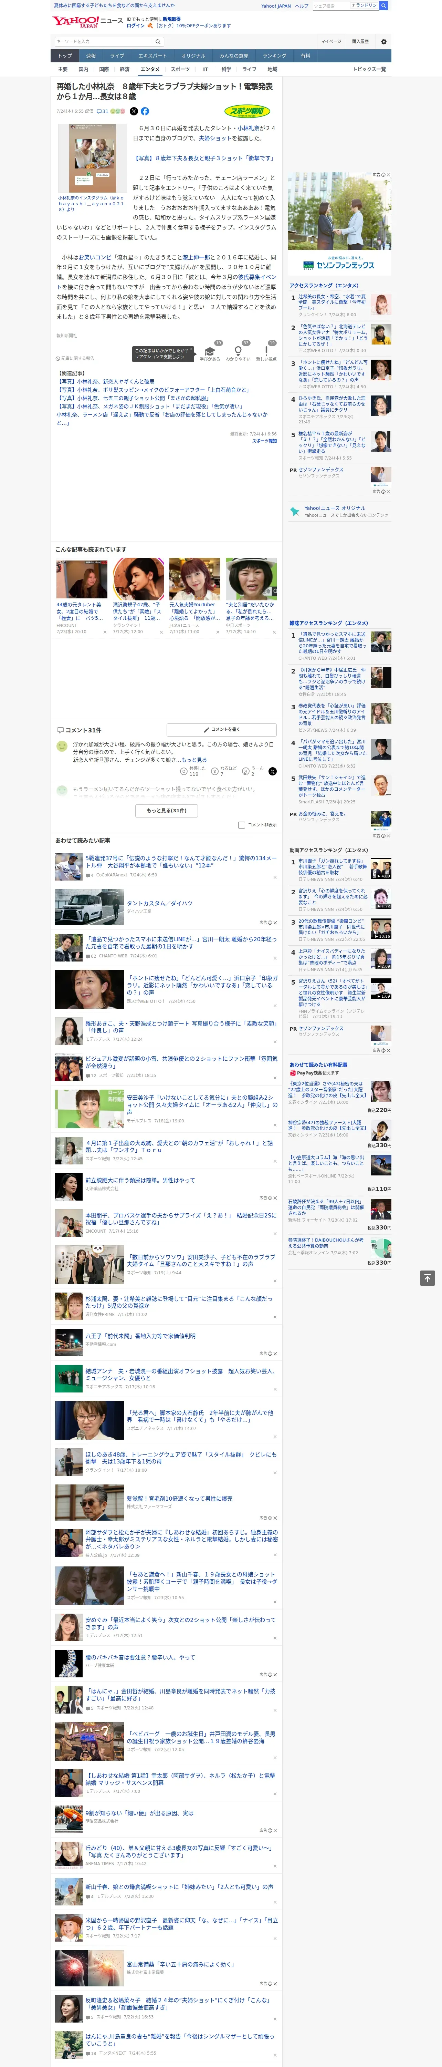Open the スポーツ報知 source link below article

(264, 441)
